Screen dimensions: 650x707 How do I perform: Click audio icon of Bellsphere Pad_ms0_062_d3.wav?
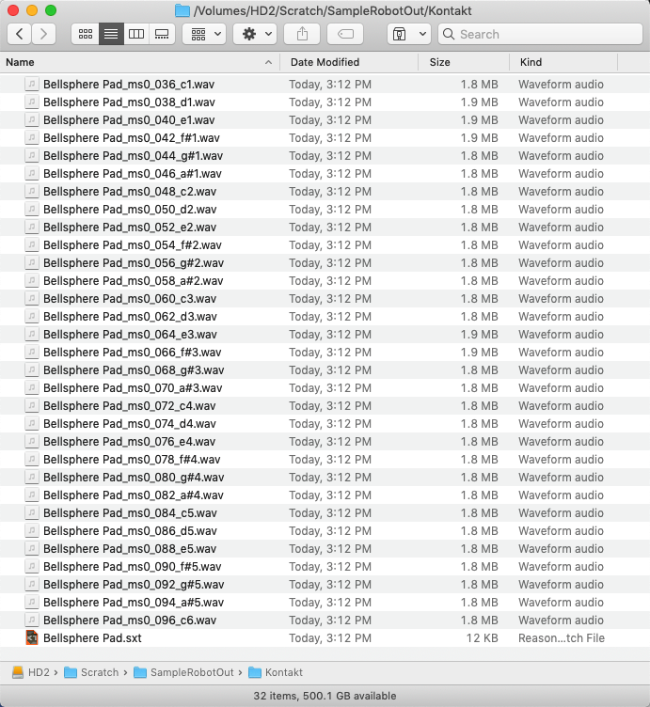[32, 317]
